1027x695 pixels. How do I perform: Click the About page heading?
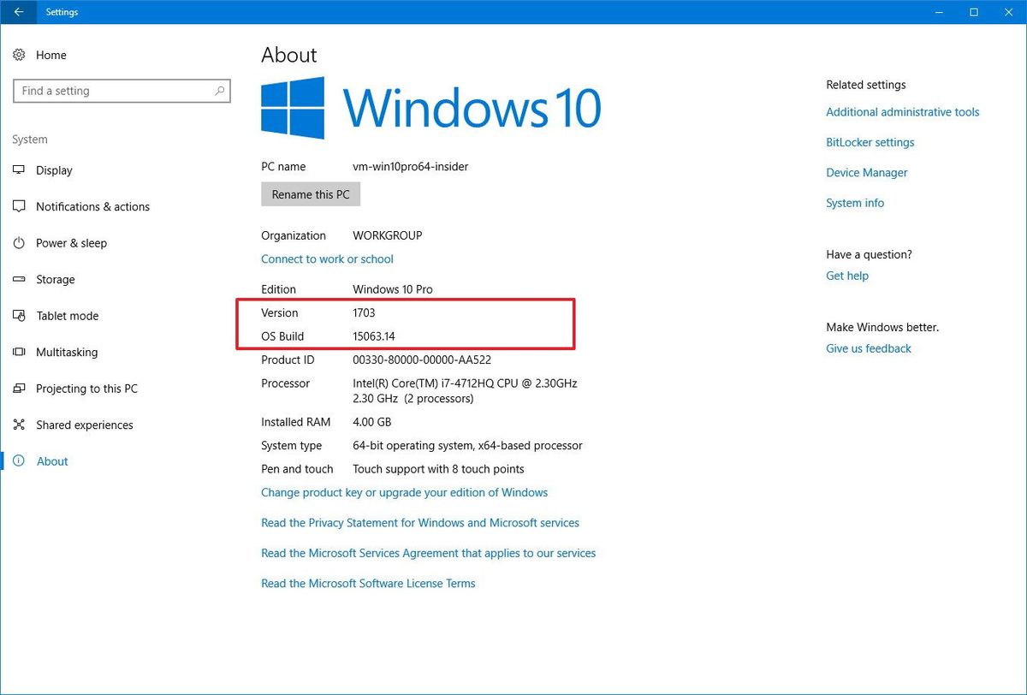(289, 55)
